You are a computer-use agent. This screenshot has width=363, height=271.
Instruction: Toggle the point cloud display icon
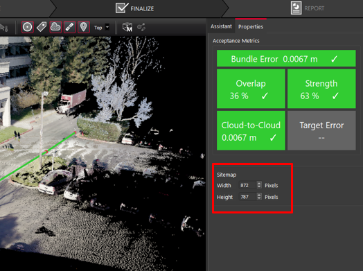click(55, 27)
